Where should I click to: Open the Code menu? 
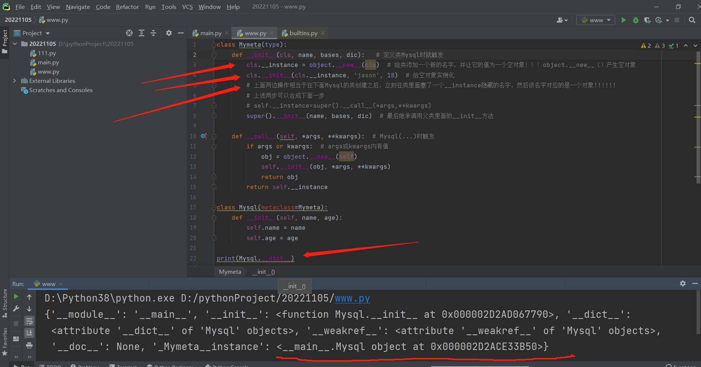tap(103, 7)
